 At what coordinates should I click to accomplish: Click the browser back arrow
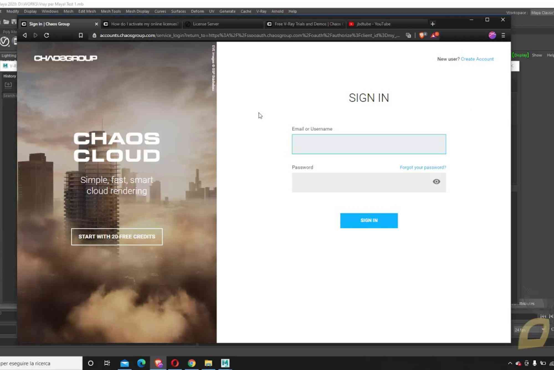tap(25, 35)
